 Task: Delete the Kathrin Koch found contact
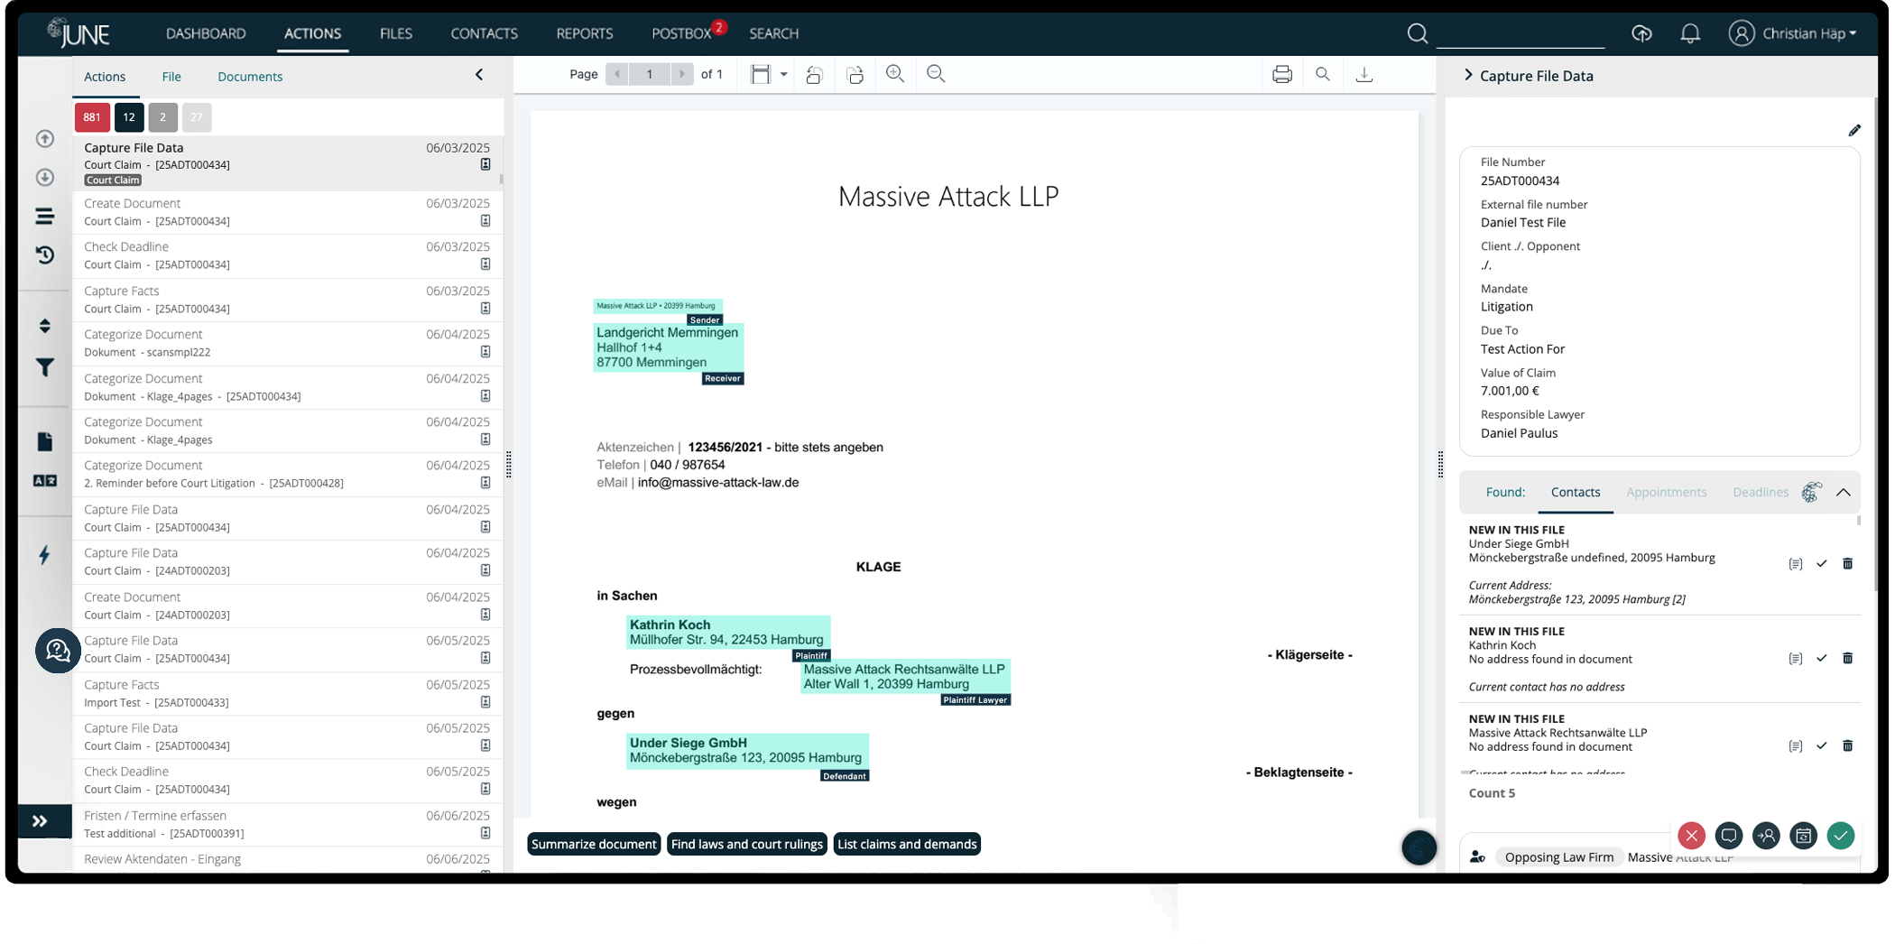pos(1847,659)
